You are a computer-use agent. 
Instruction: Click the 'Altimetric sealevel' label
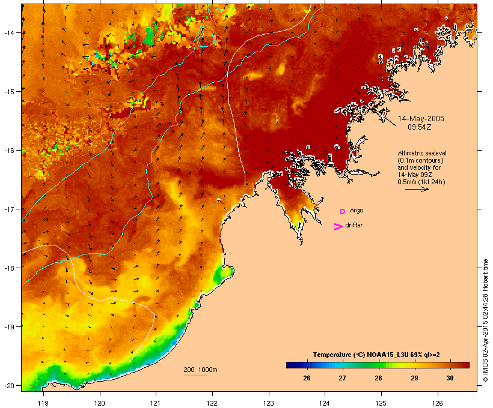tap(422, 153)
